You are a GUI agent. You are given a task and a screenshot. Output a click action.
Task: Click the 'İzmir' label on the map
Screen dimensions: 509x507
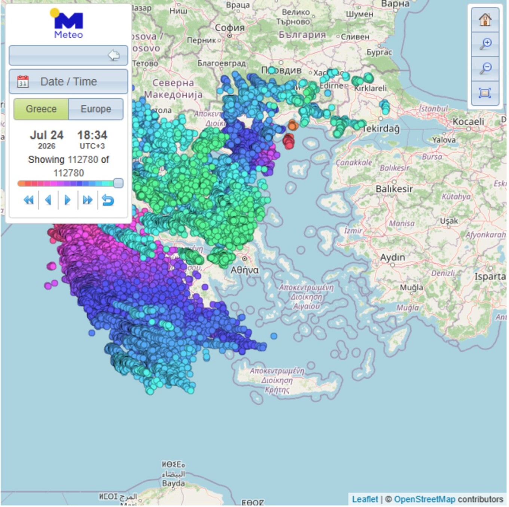[353, 230]
